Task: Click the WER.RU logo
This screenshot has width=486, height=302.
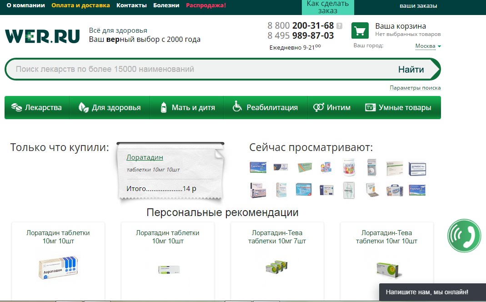Action: click(42, 35)
